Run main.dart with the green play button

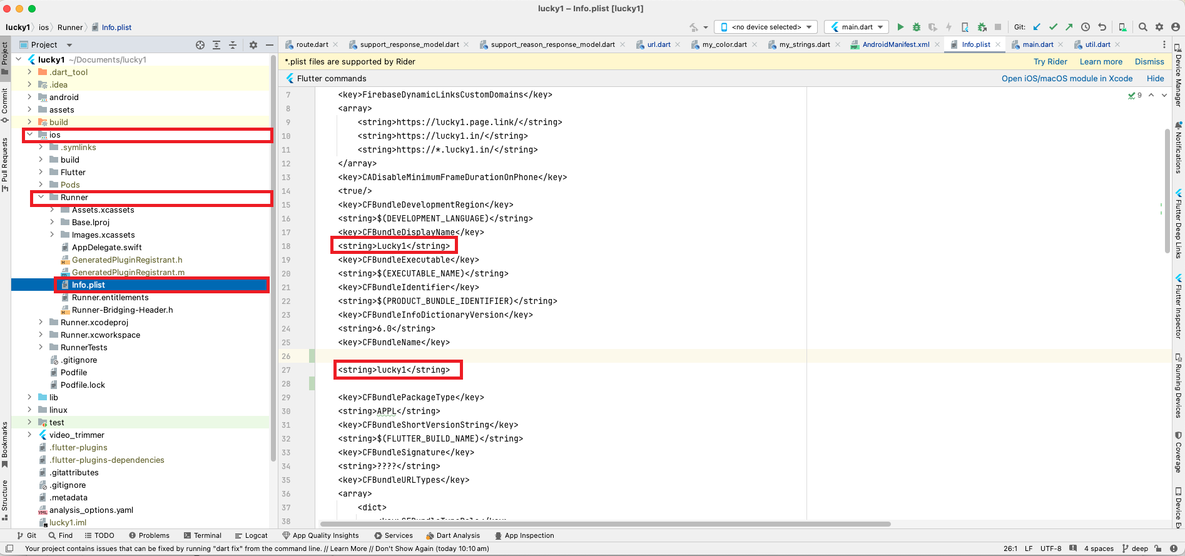[900, 27]
